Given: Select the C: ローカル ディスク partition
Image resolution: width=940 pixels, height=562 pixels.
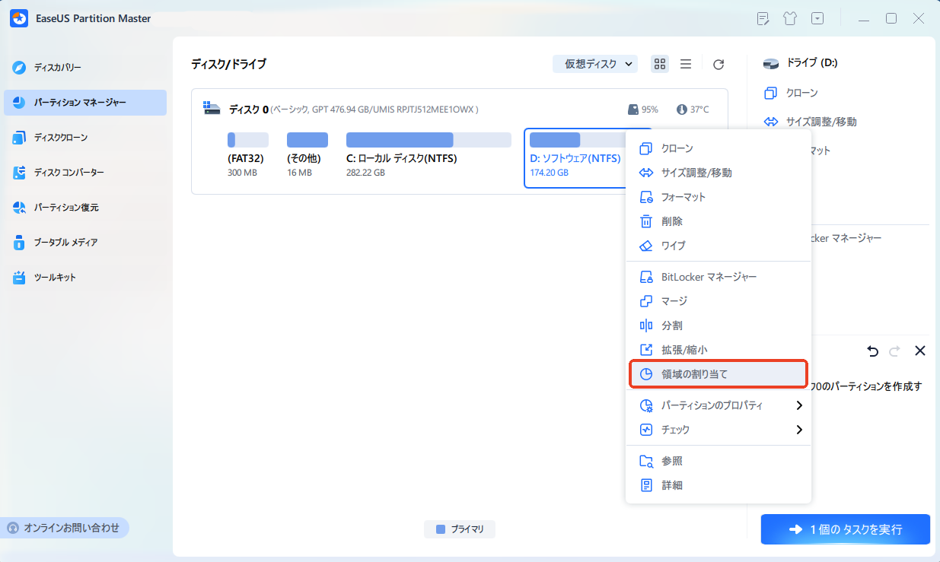Looking at the screenshot, I should pos(429,156).
